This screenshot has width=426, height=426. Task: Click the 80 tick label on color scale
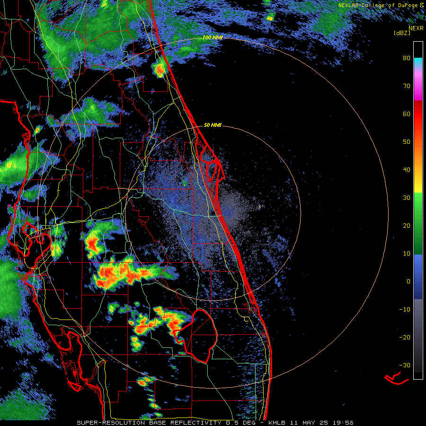407,58
